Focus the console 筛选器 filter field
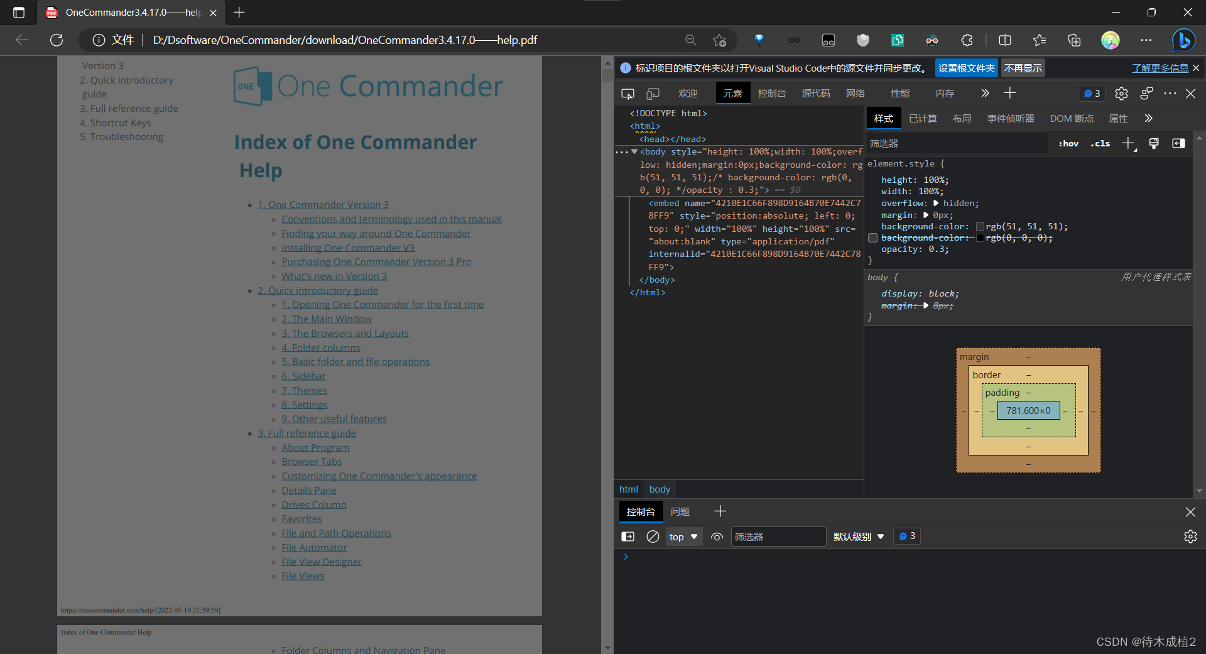Screen dimensions: 1206x654 pyautogui.click(x=778, y=537)
